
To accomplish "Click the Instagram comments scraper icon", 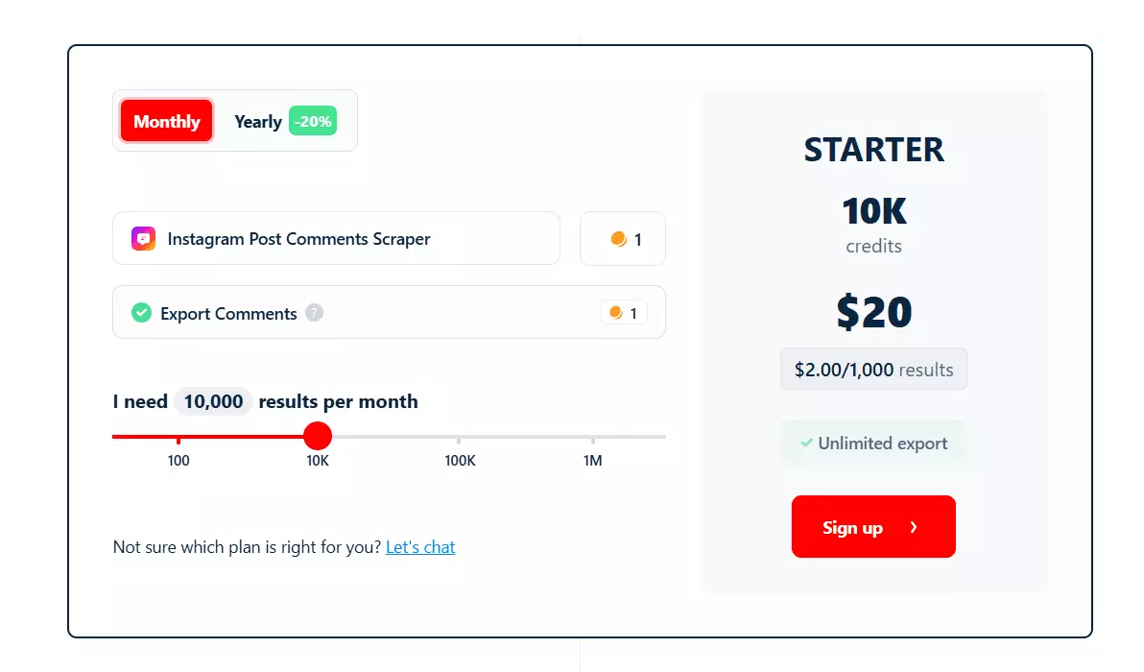I will [x=144, y=238].
